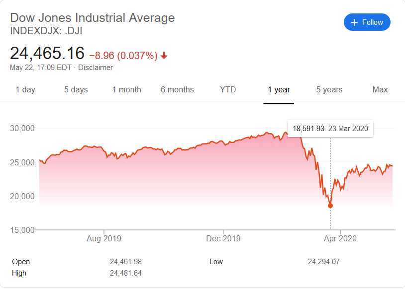Viewport: 405px width, 289px height.
Task: Click the 18,591.93 tooltip box
Action: (330, 129)
